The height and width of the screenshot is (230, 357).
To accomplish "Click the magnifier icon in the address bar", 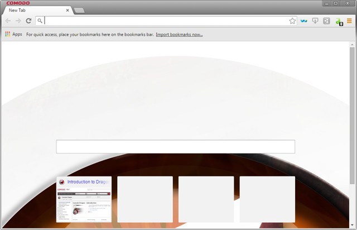I will [x=40, y=21].
